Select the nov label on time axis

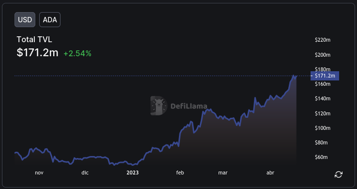pyautogui.click(x=39, y=173)
